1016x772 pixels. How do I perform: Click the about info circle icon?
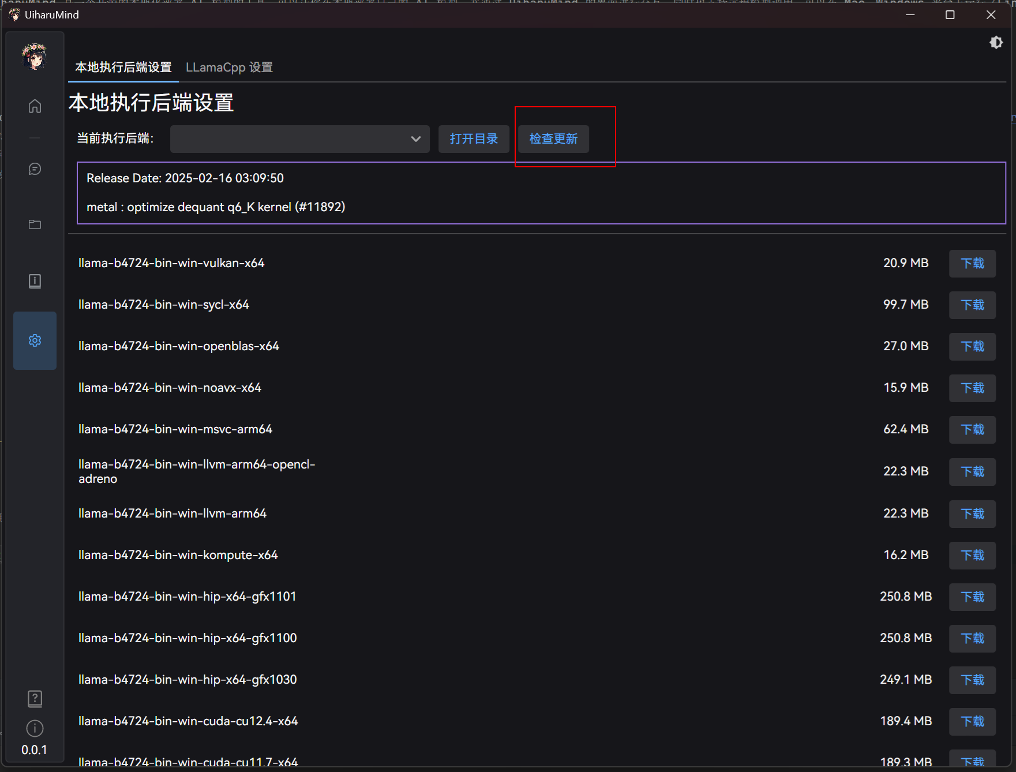click(x=35, y=728)
